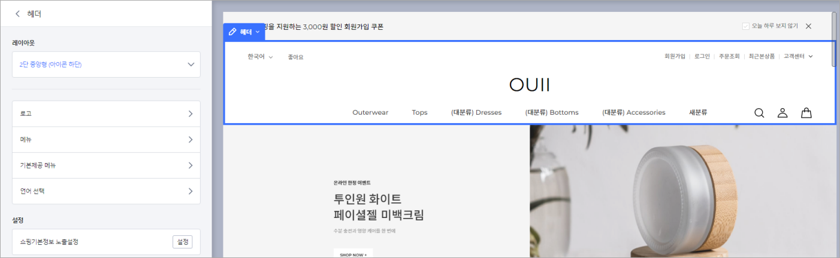Click the 설정 button for 쇼핑기본정보 노출설정
This screenshot has height=258, width=840.
coord(183,242)
